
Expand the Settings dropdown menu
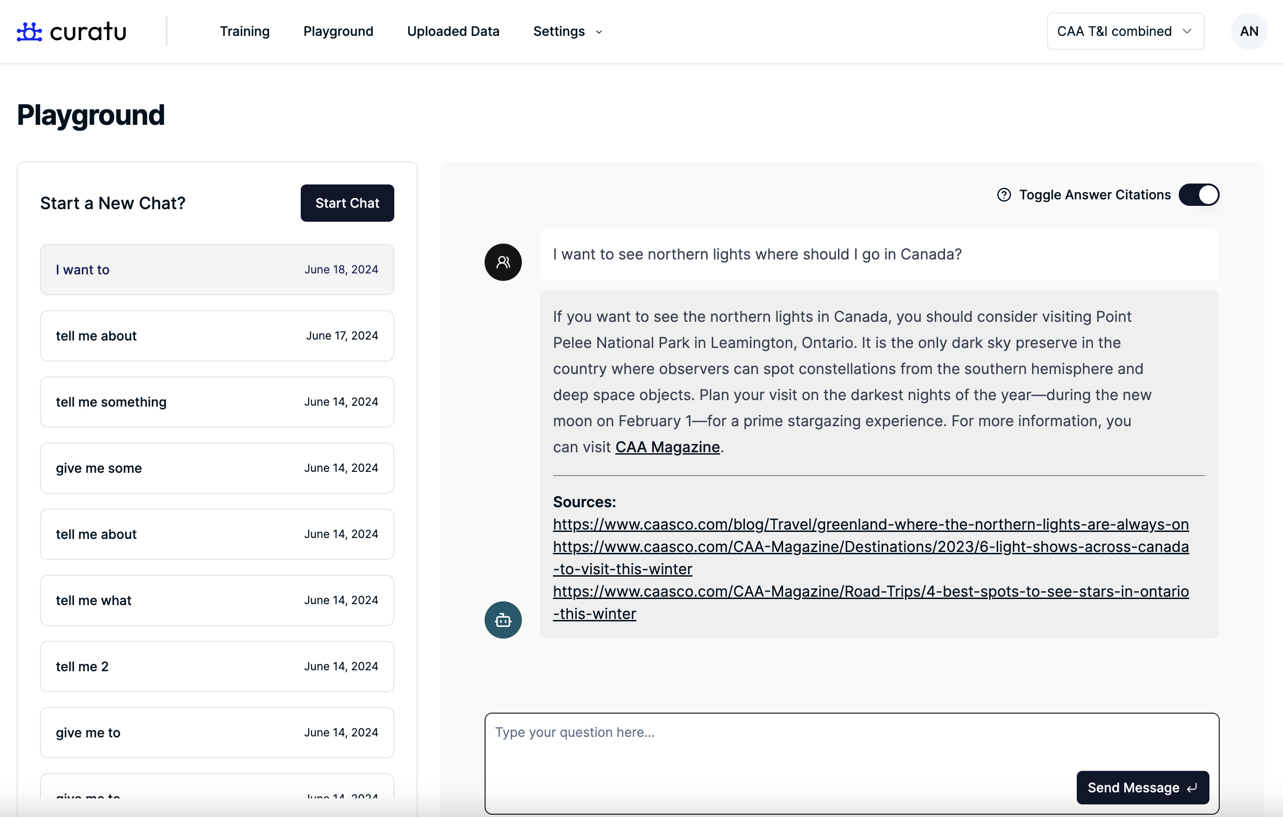[x=567, y=32]
